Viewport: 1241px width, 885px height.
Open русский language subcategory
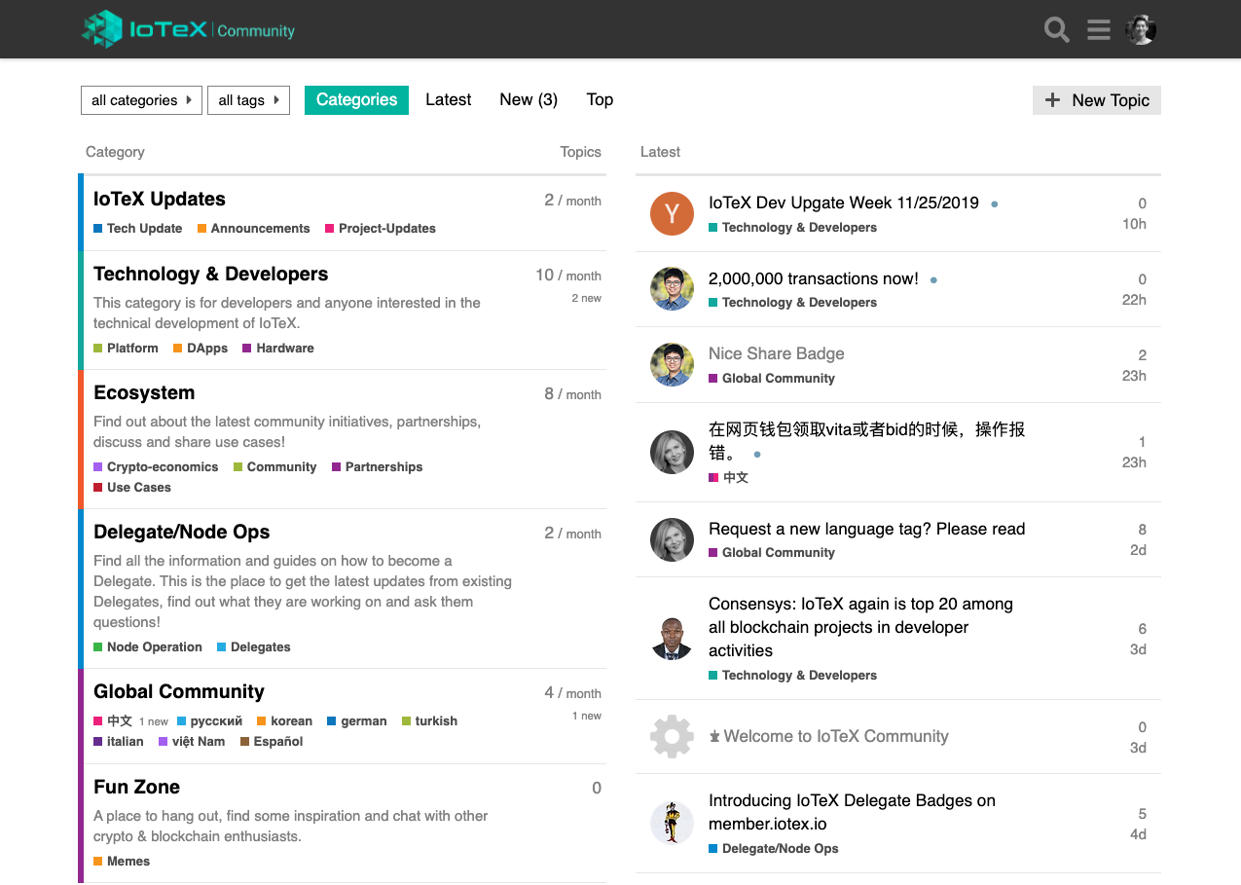tap(209, 720)
